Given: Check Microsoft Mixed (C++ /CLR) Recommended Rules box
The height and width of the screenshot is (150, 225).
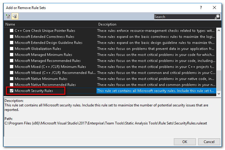Looking at the screenshot, I should pos(12,73).
